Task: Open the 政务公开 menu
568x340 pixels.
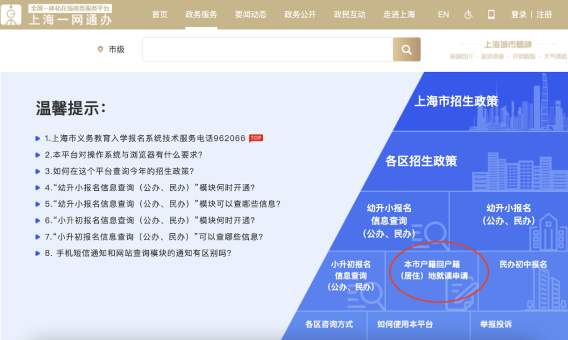Action: click(x=300, y=15)
